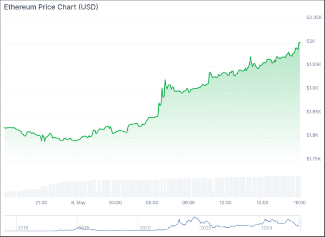325x237 pixels.
Task: Click the $2K price axis label
Action: click(x=311, y=41)
